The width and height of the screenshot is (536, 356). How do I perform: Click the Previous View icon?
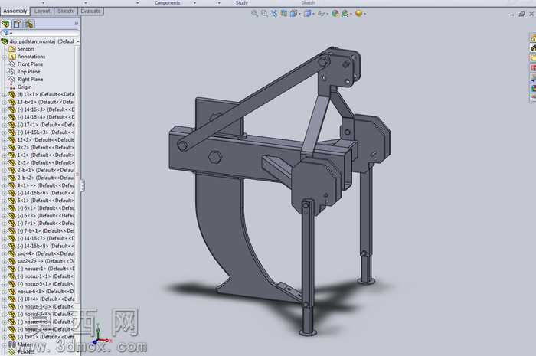click(274, 13)
